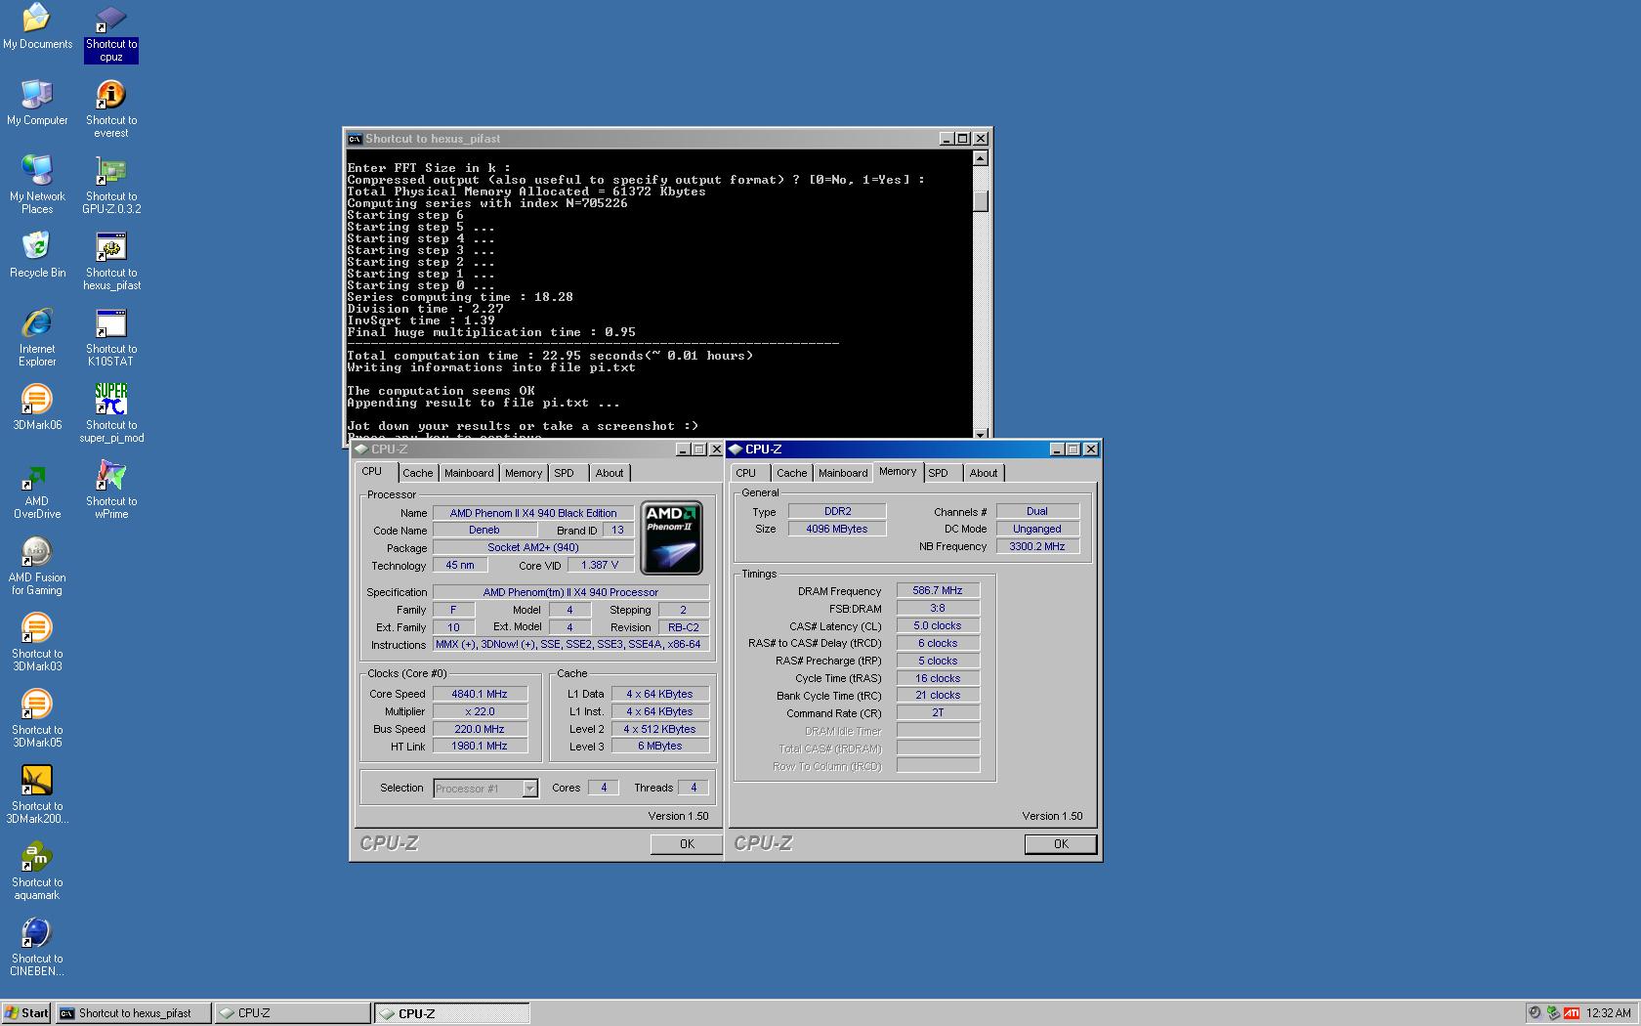
Task: Launch Internet Explorer desktop icon
Action: (37, 338)
